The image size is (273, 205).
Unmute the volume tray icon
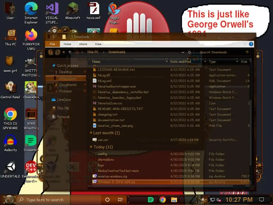point(219,200)
